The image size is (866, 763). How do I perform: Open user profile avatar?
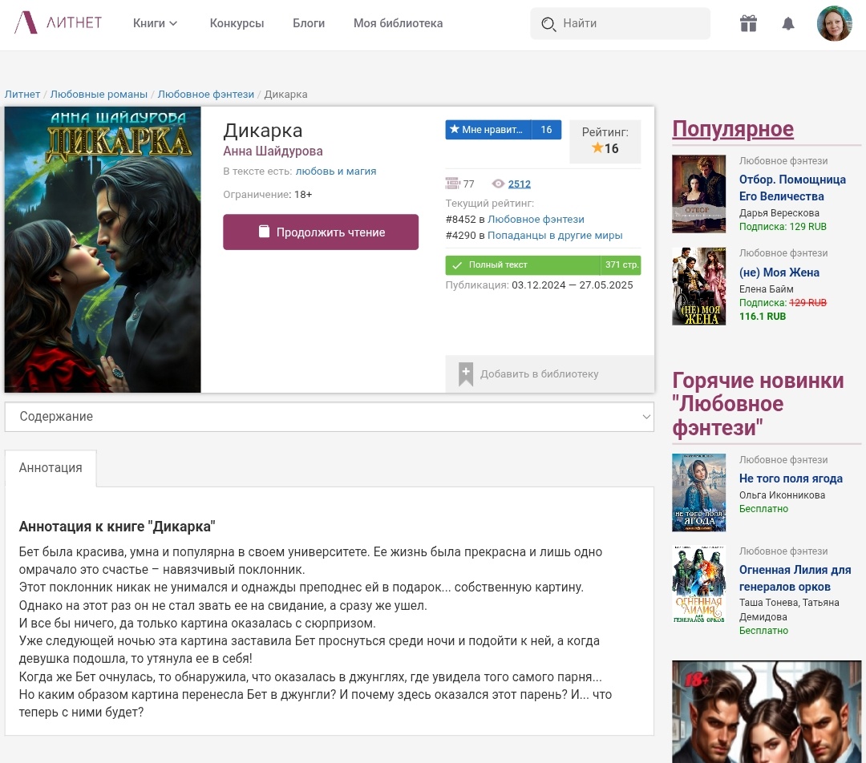tap(835, 23)
